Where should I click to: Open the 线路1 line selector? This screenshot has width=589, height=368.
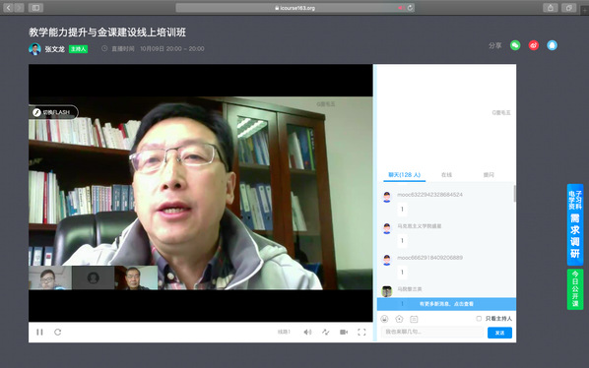click(x=284, y=332)
